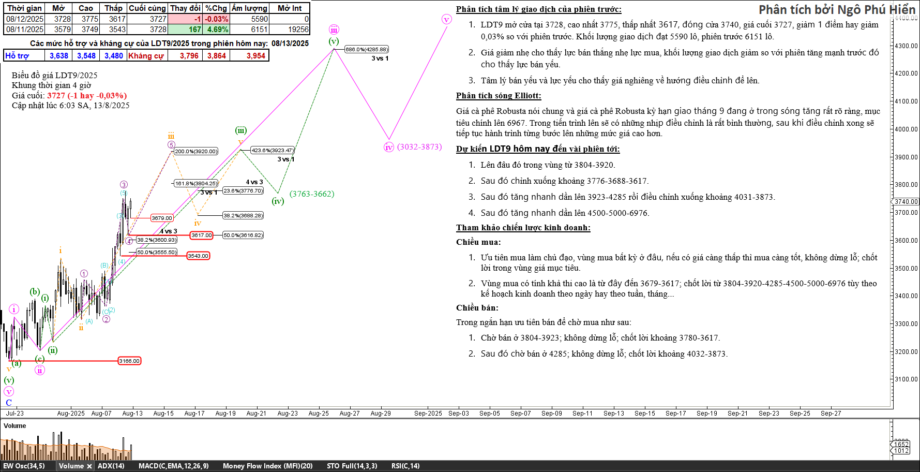
Task: Click the blue wave C label
Action: point(9,403)
